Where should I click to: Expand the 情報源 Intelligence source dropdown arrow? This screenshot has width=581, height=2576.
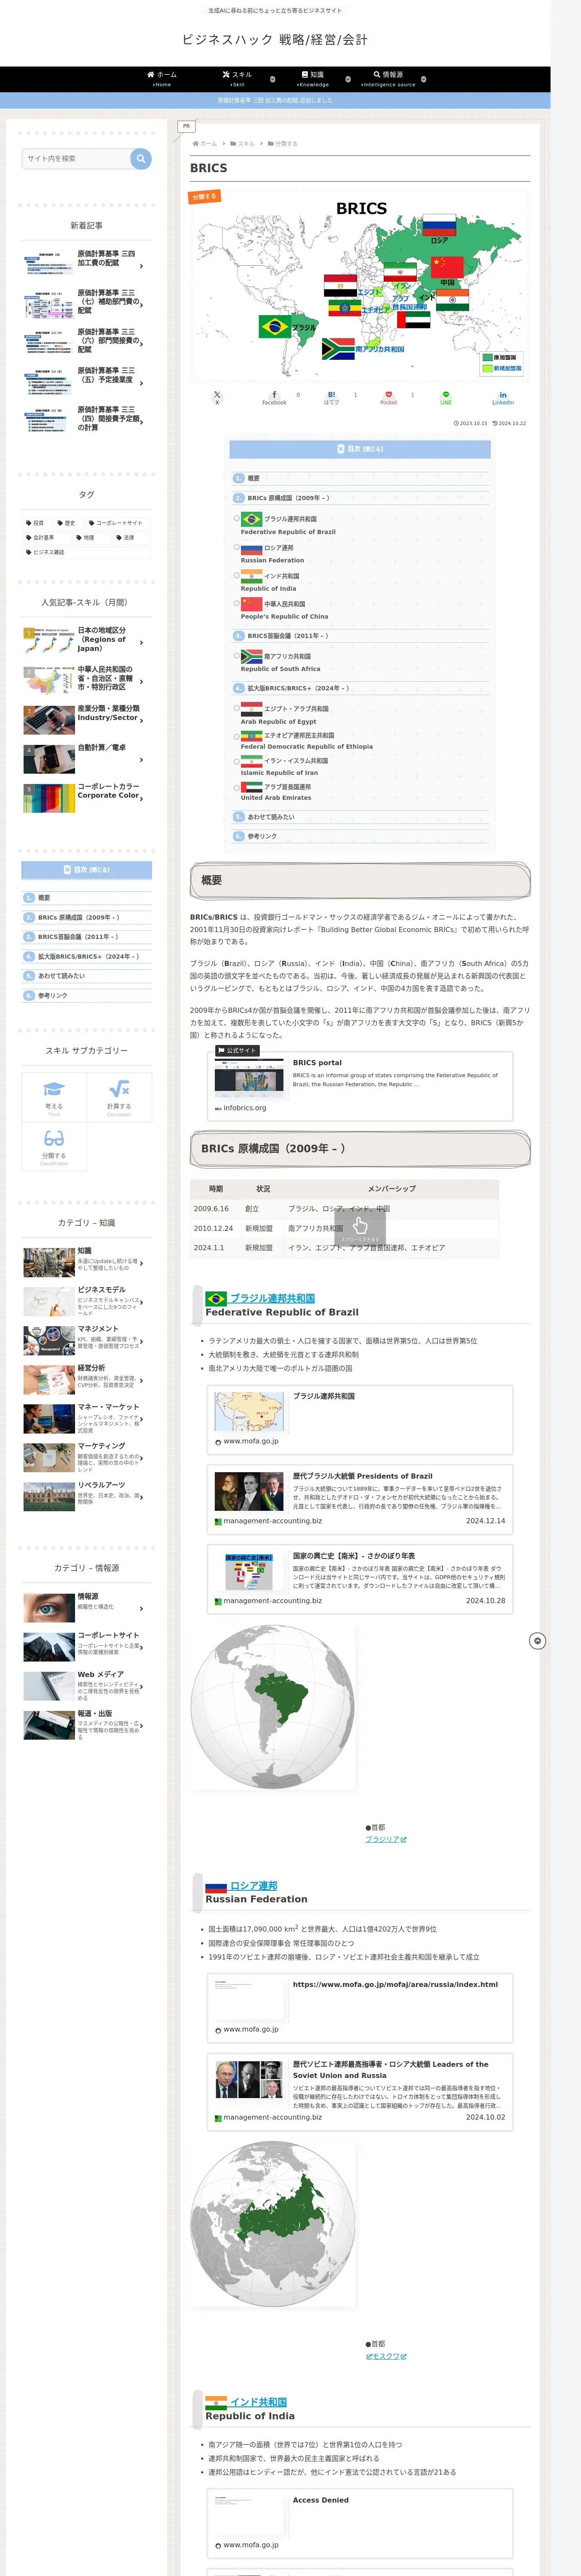coord(423,79)
